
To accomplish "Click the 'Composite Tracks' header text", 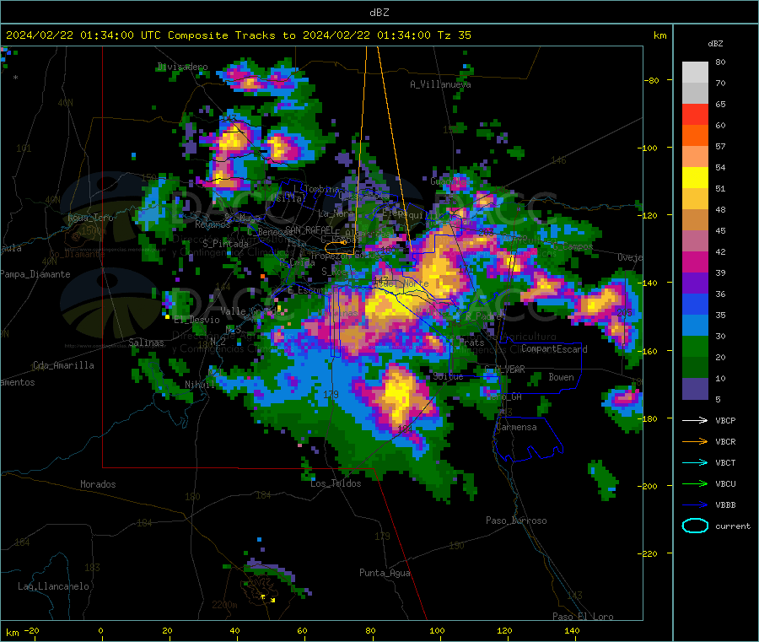I will (222, 35).
